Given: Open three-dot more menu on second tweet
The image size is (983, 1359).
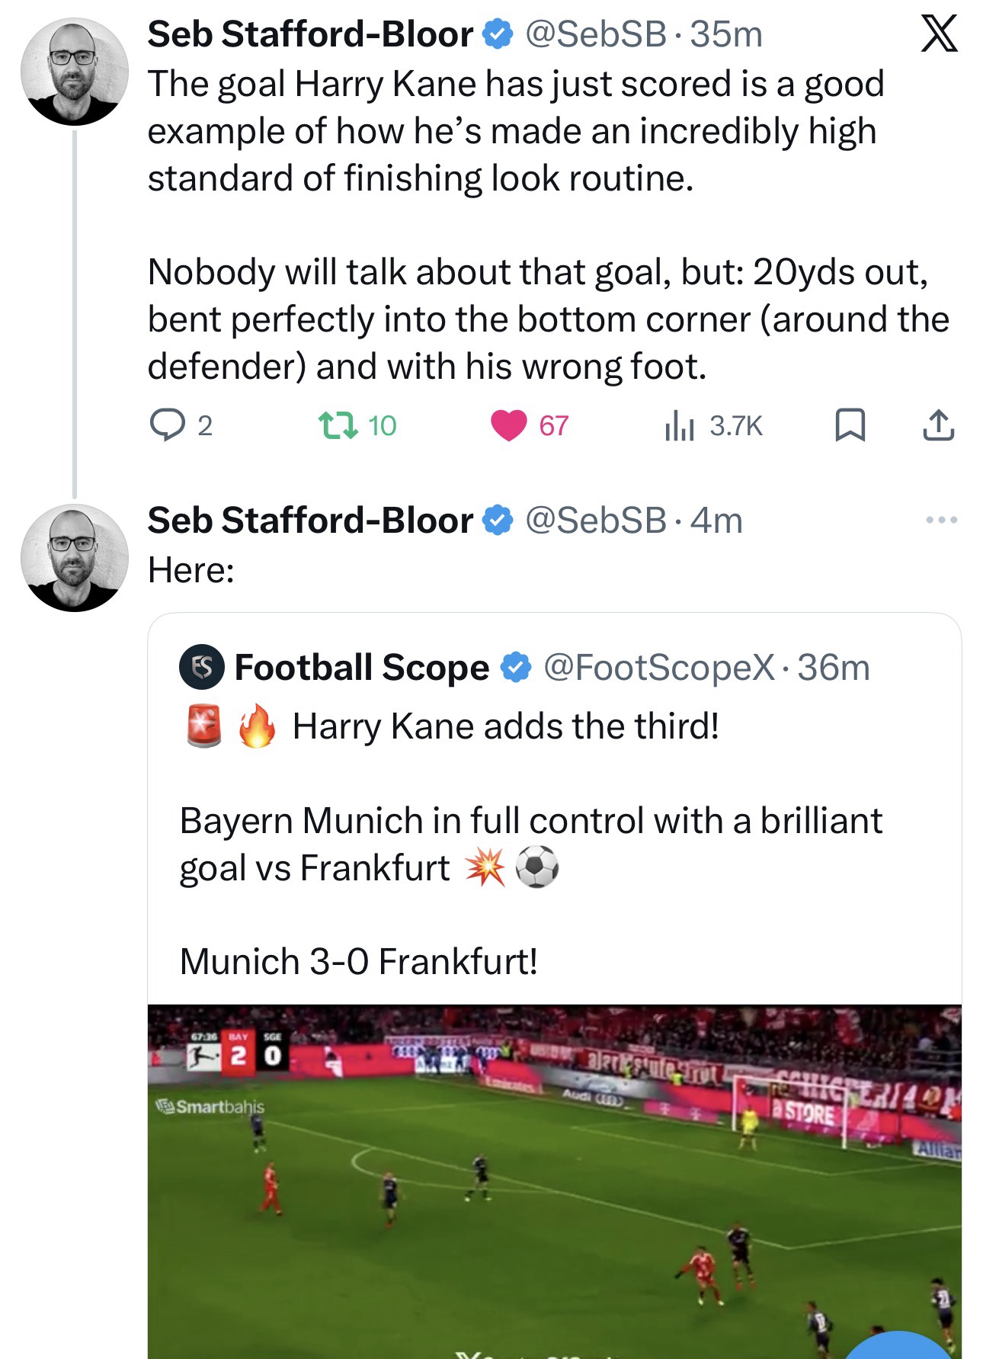Looking at the screenshot, I should coord(941,521).
